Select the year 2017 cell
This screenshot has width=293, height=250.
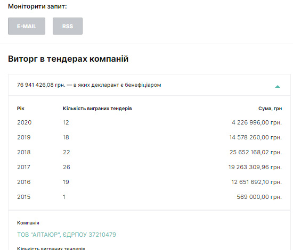[x=23, y=167]
